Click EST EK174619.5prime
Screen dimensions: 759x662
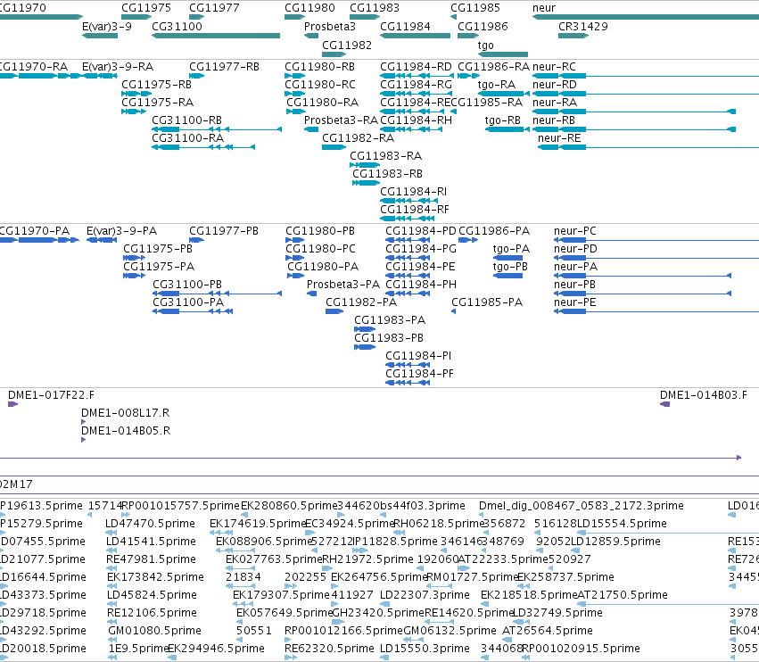click(258, 524)
